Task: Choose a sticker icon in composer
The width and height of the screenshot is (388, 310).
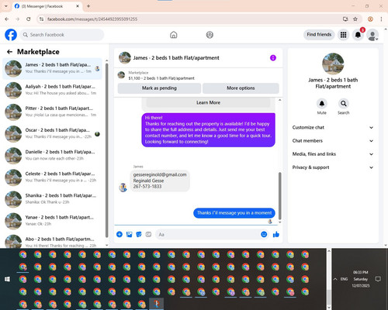Action: [139, 234]
